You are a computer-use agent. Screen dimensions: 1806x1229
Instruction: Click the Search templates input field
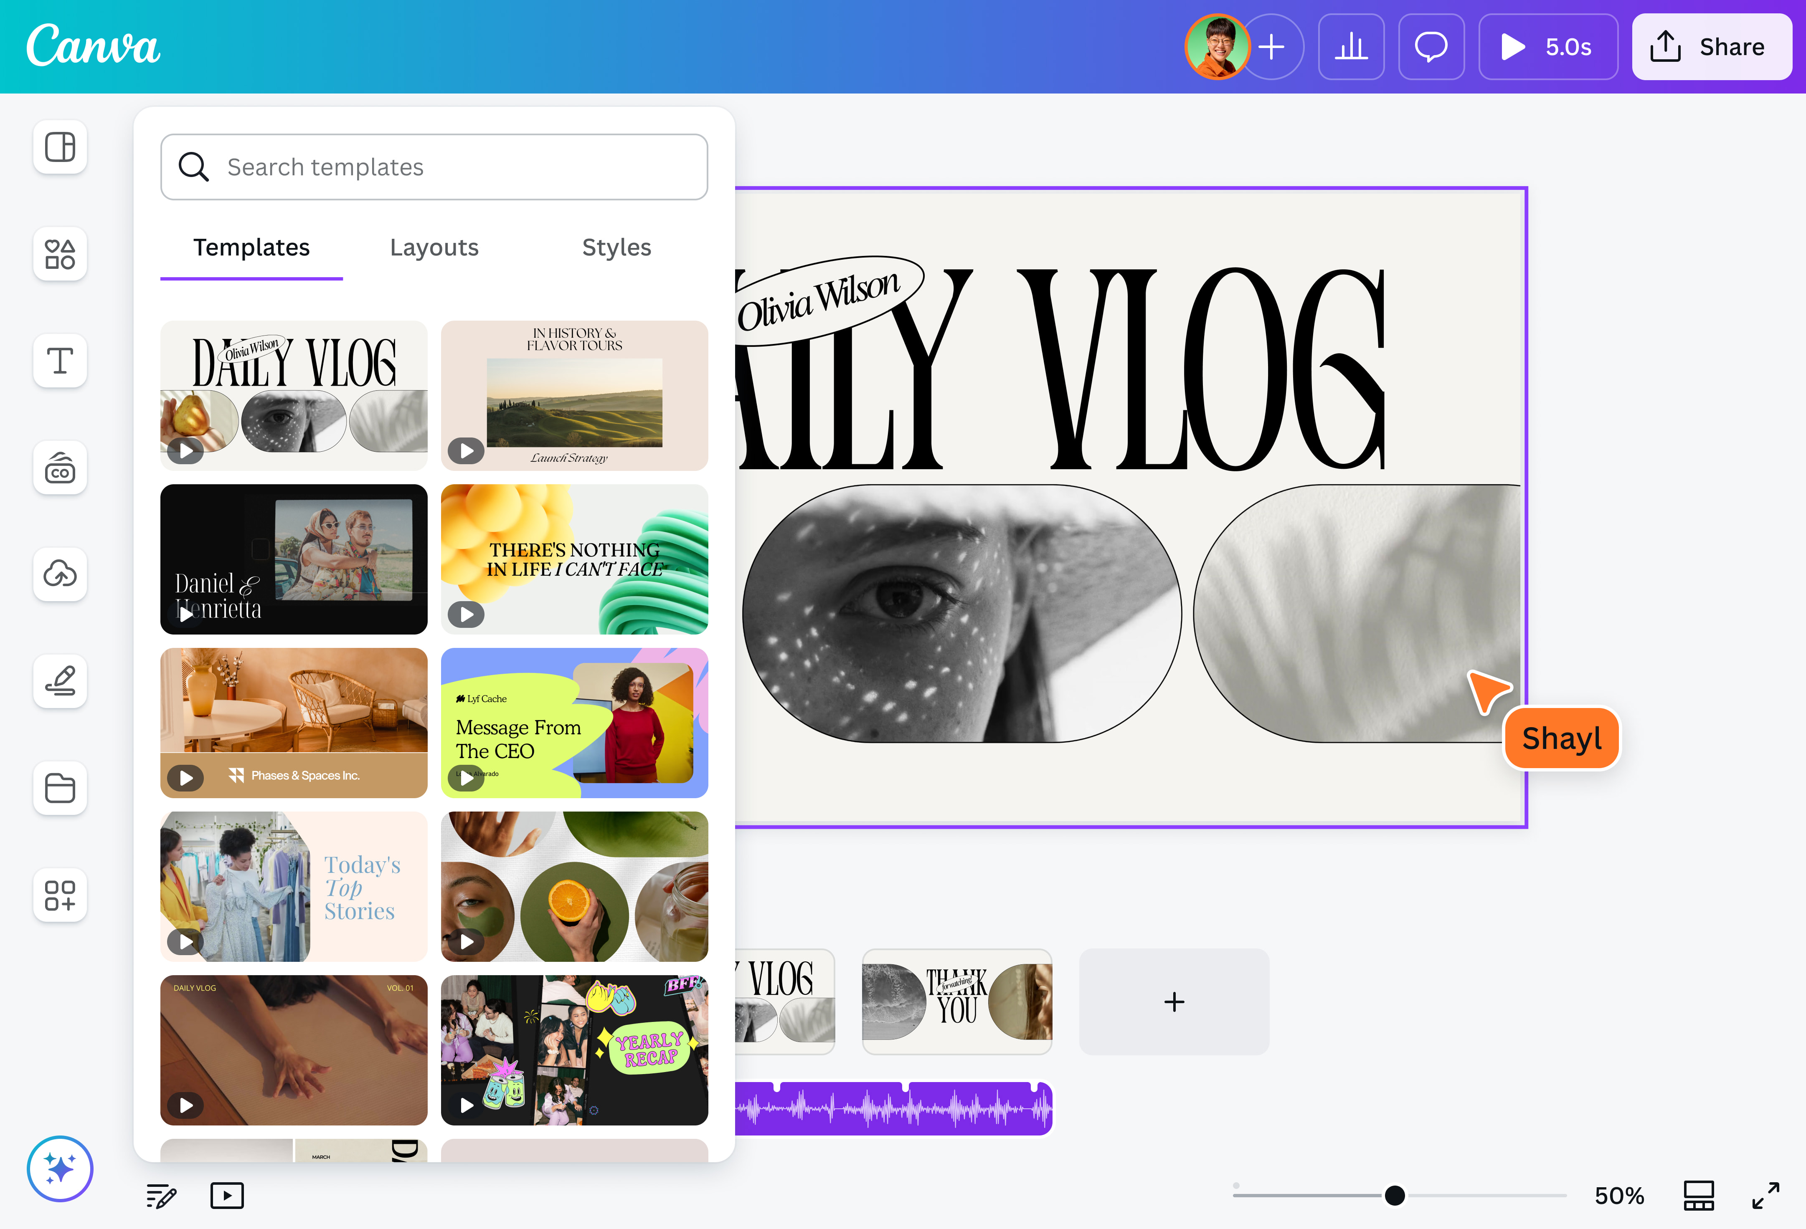(434, 166)
